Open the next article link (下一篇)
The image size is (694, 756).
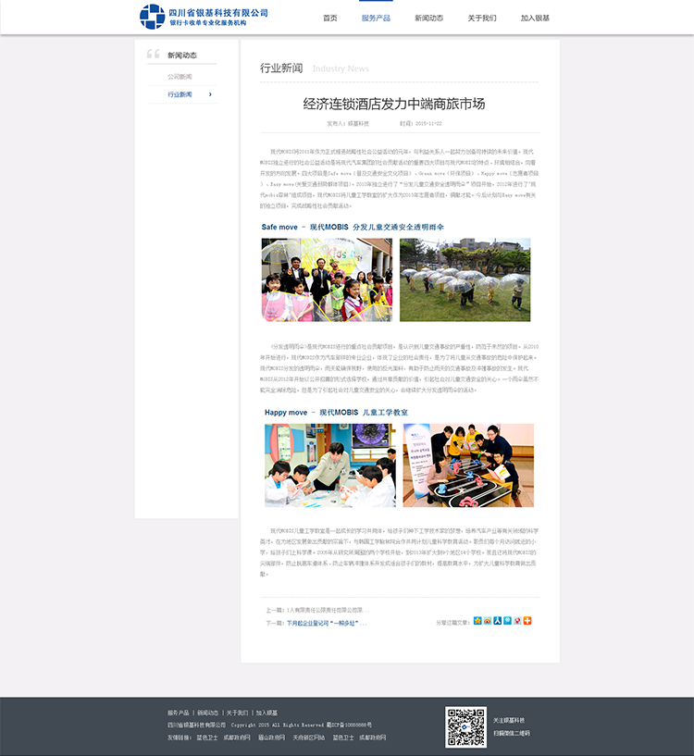click(326, 624)
